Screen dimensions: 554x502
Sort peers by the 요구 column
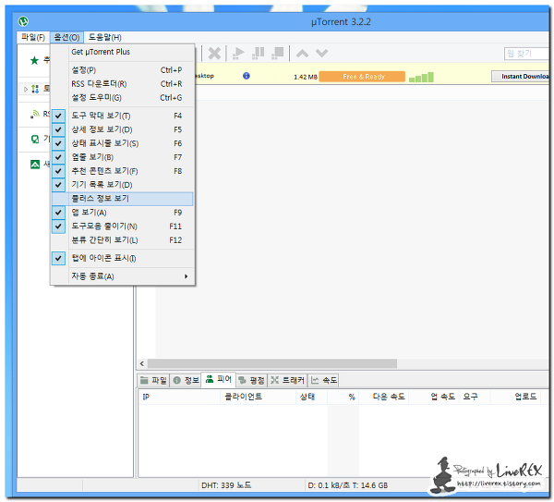point(475,397)
